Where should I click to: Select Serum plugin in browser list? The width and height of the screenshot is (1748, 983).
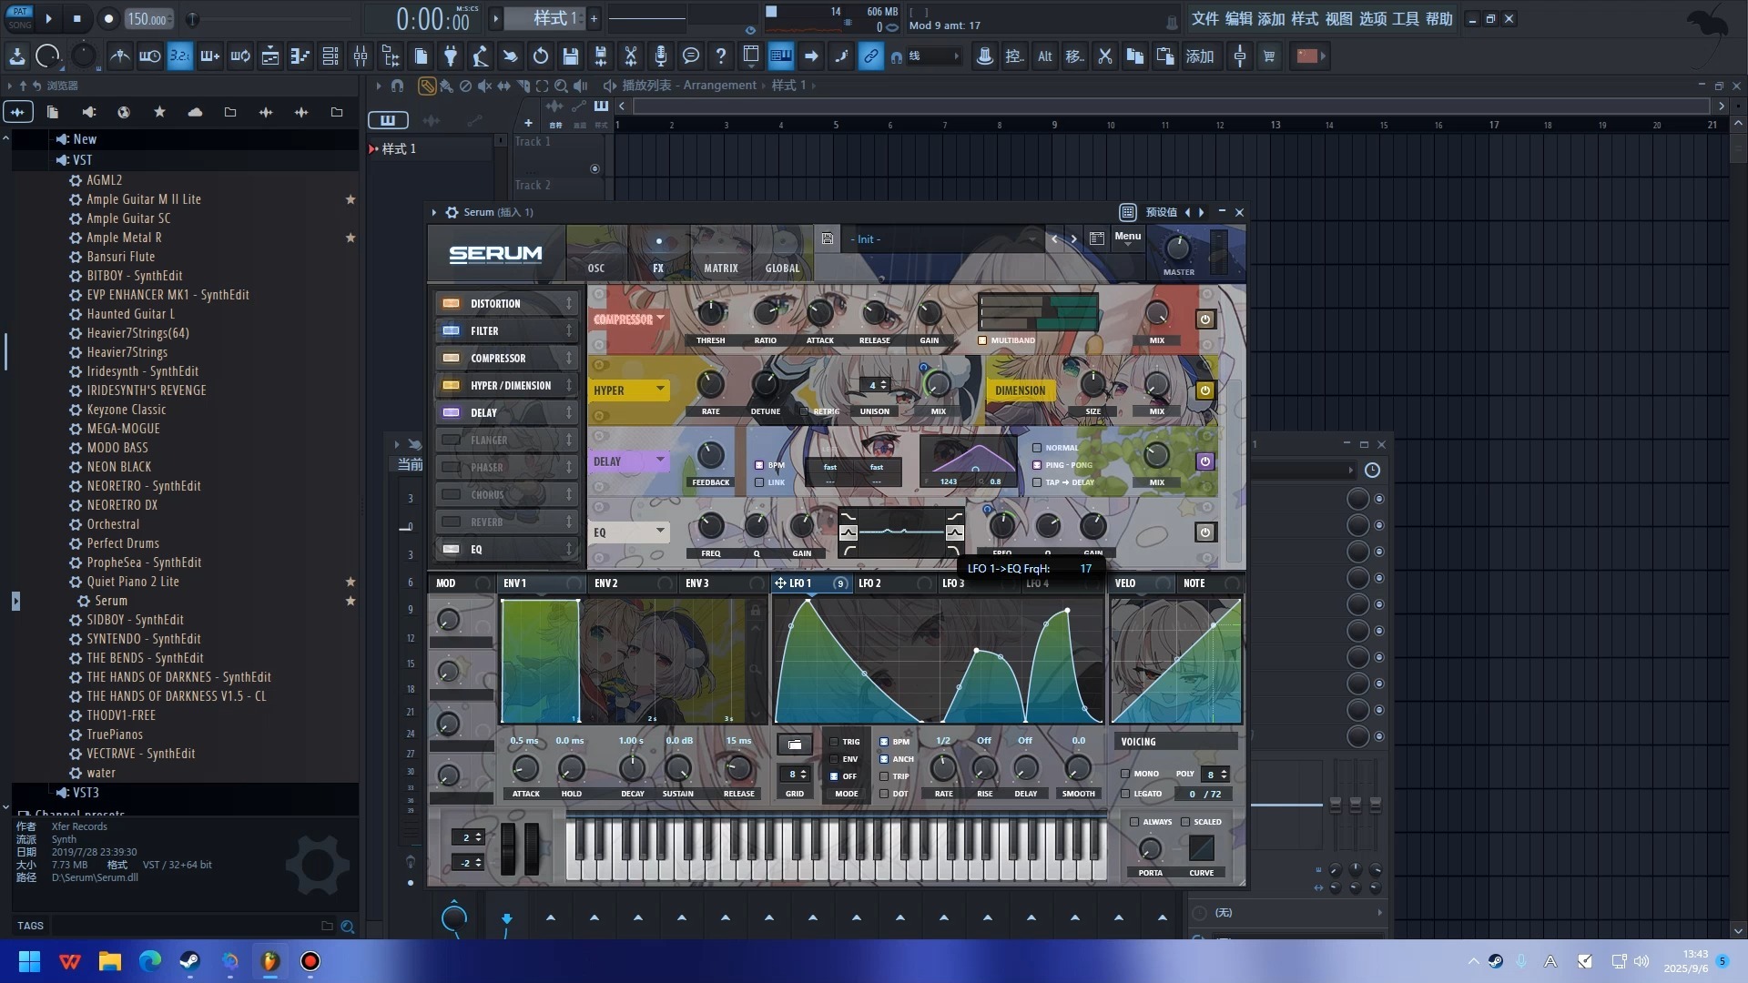[x=111, y=601]
